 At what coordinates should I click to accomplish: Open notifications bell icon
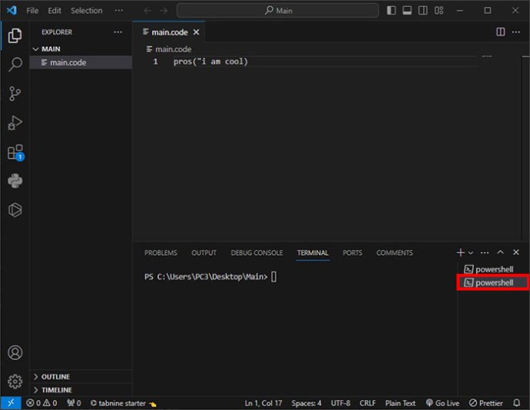click(516, 403)
